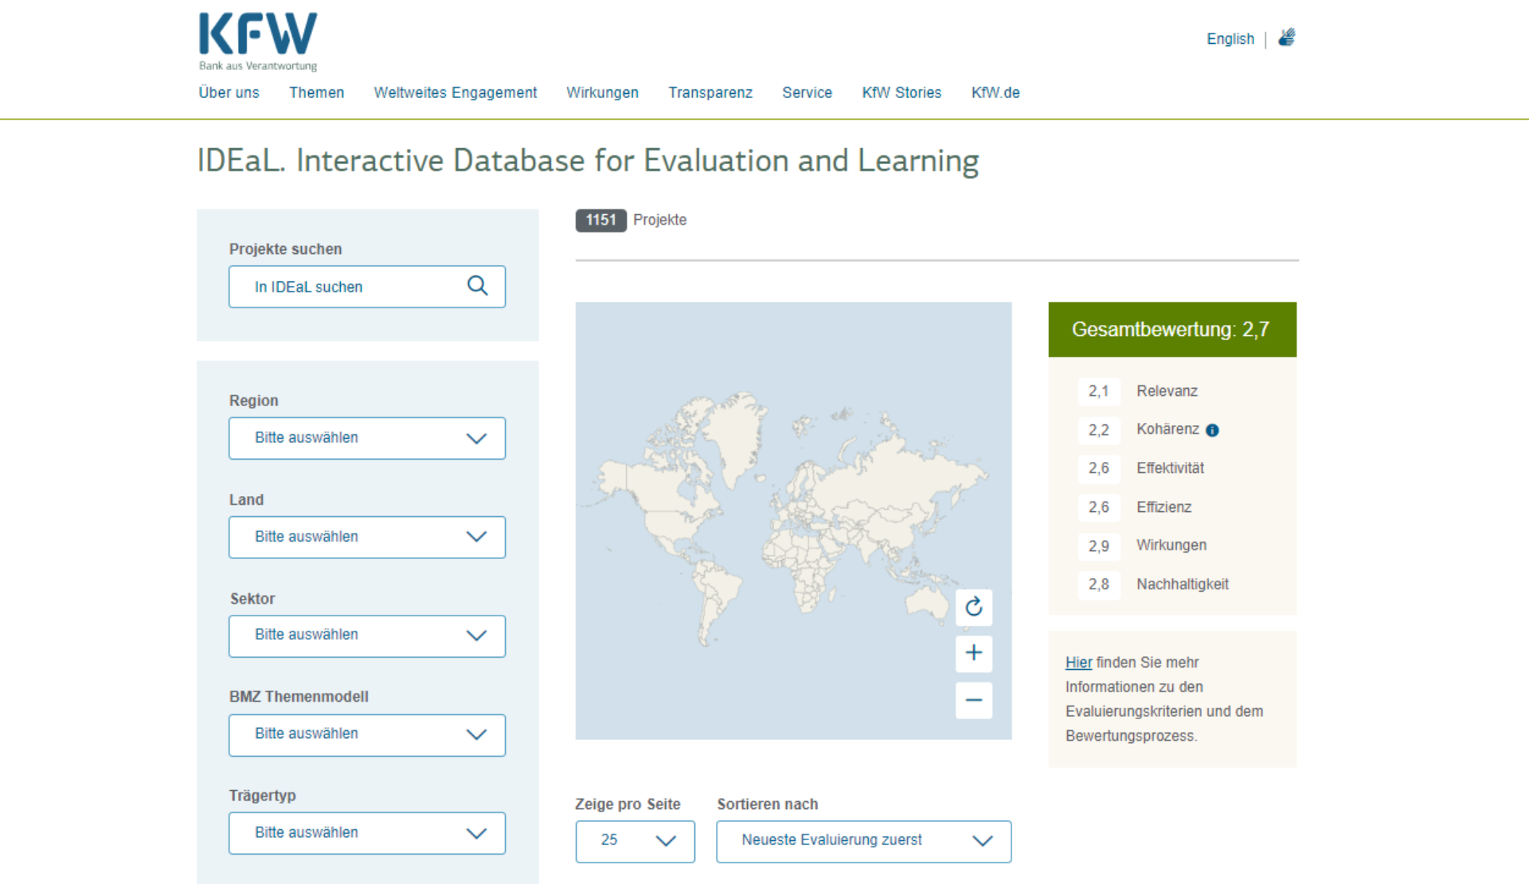Open the Themen menu

tap(316, 92)
